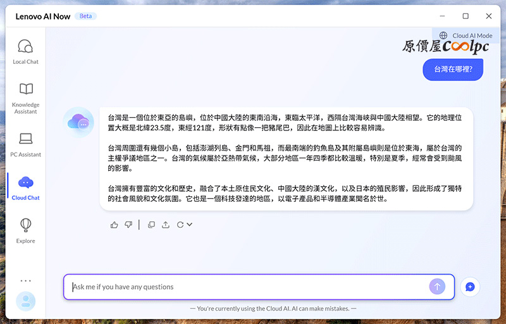Send the message with arrow button
The height and width of the screenshot is (324, 506).
[437, 287]
